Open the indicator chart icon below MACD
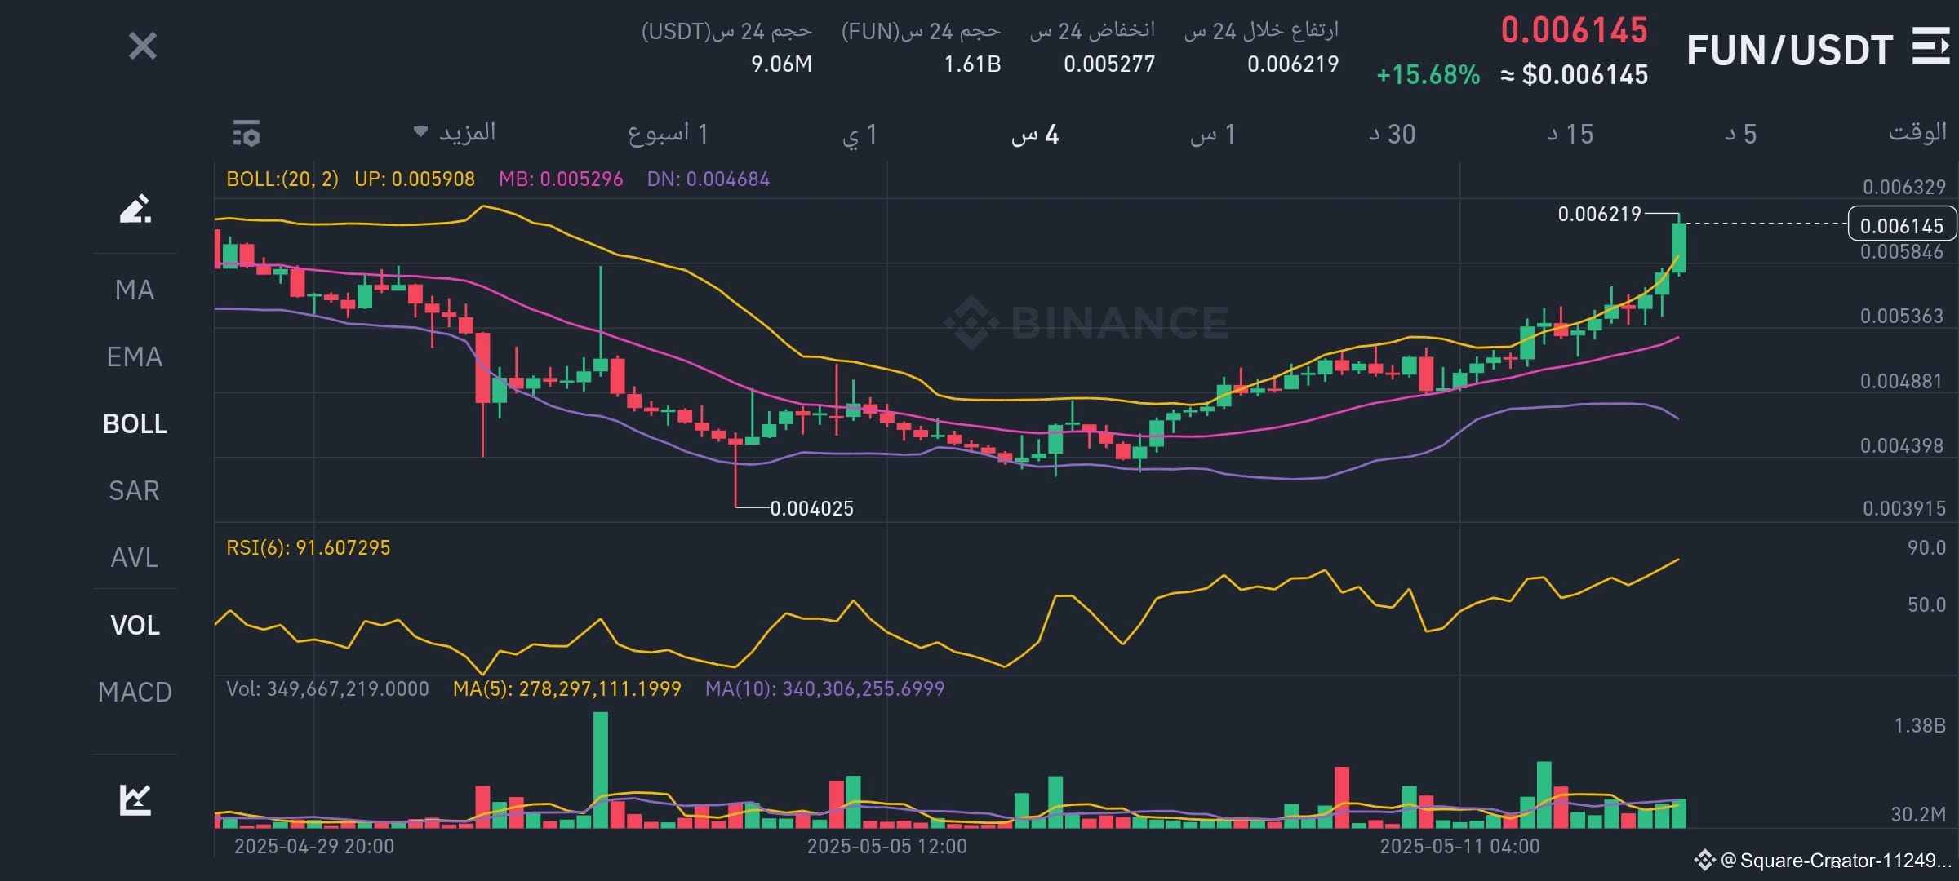This screenshot has width=1959, height=881. (135, 799)
